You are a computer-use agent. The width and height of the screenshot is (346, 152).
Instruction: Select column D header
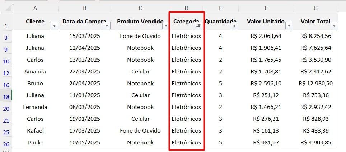pyautogui.click(x=187, y=8)
